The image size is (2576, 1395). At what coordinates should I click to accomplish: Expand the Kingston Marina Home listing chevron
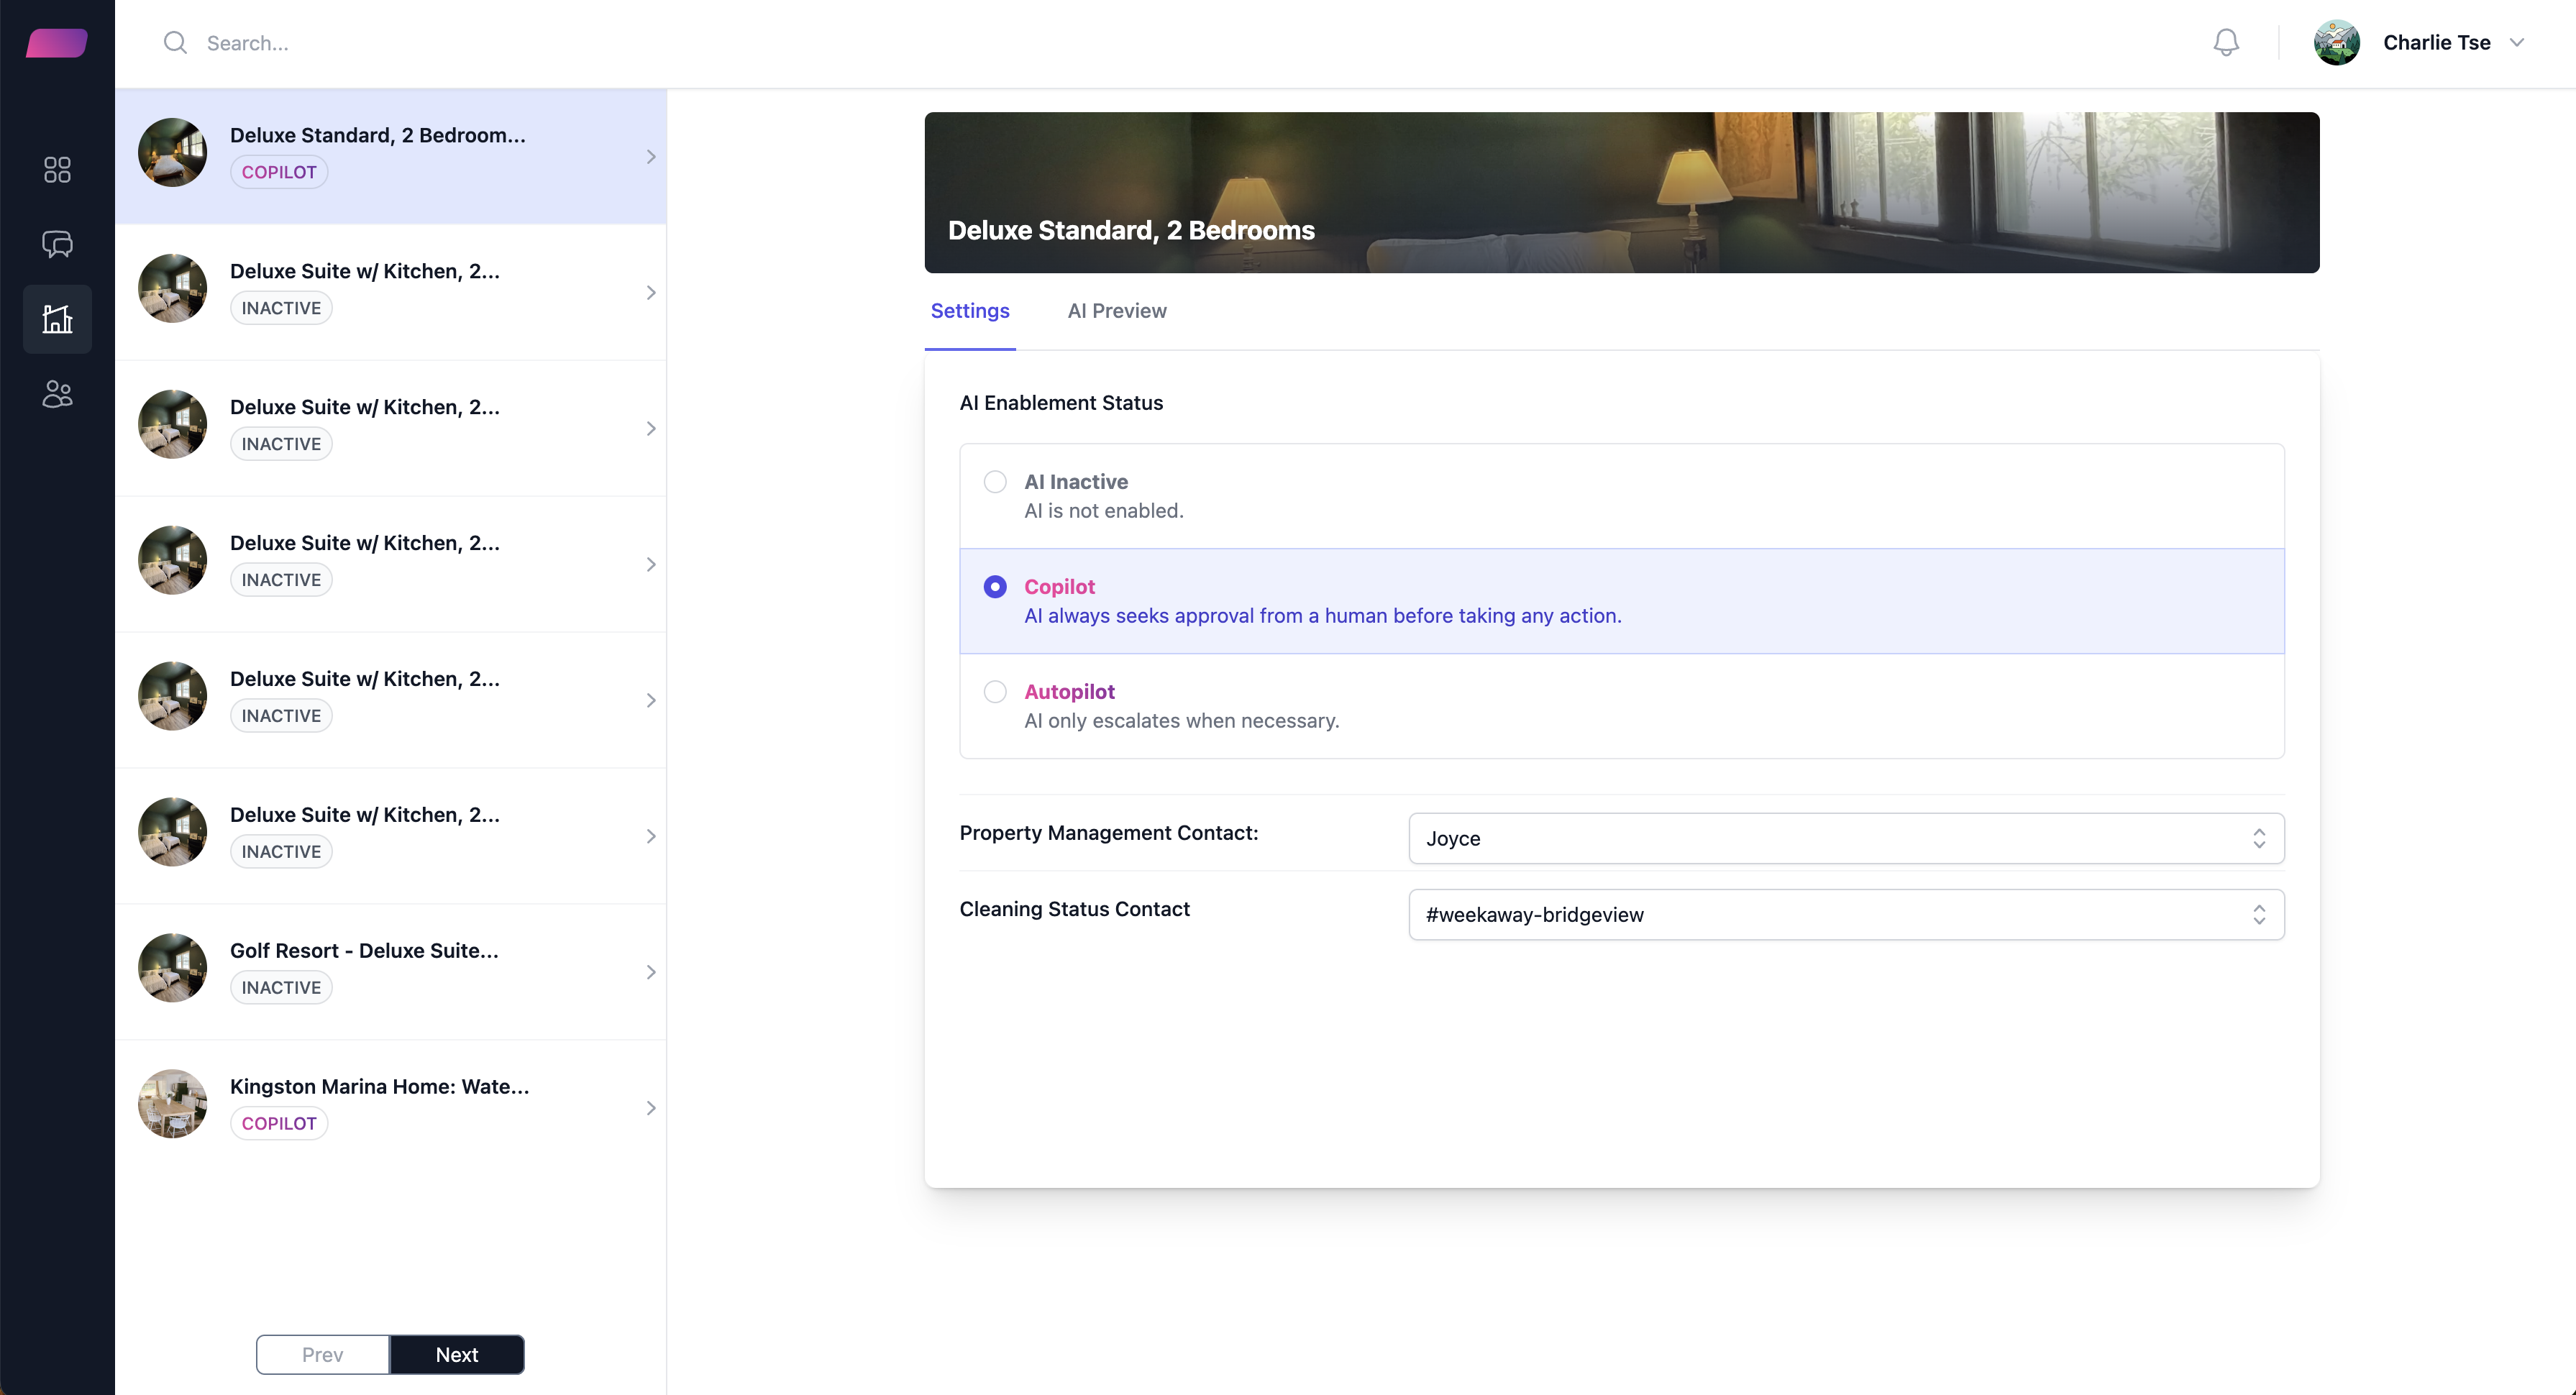pos(651,1108)
